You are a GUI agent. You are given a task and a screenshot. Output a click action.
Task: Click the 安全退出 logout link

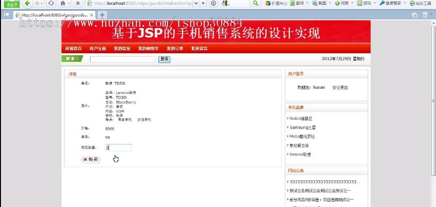[x=340, y=87]
